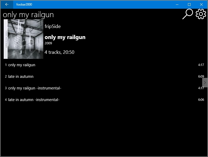Click the album cover art thumbnail

(23, 39)
